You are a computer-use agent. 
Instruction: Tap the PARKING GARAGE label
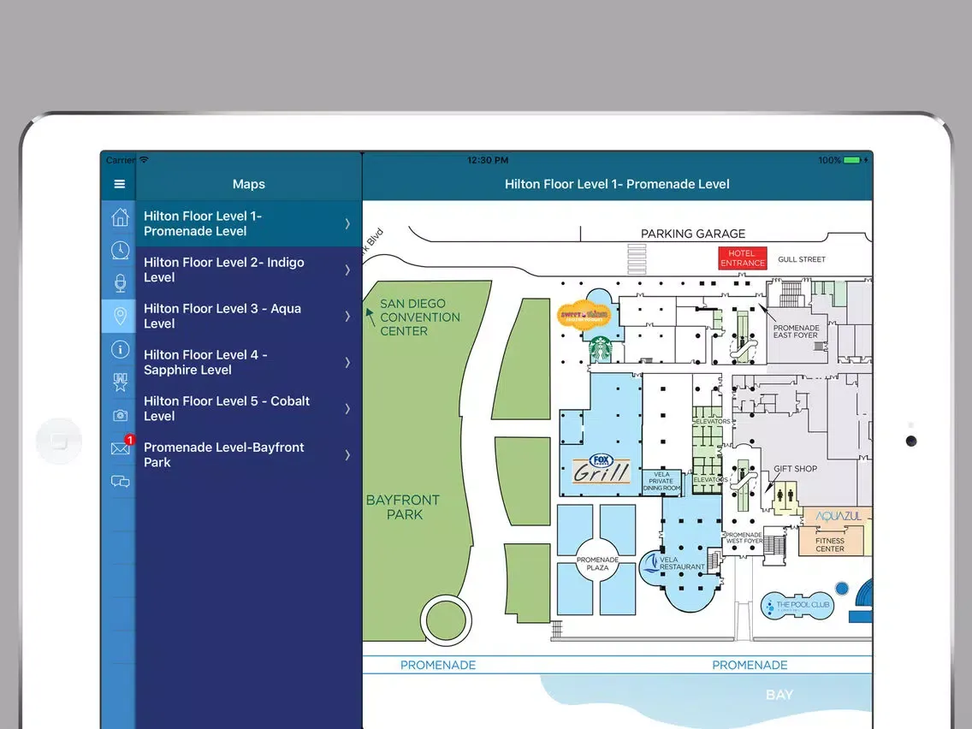[693, 234]
